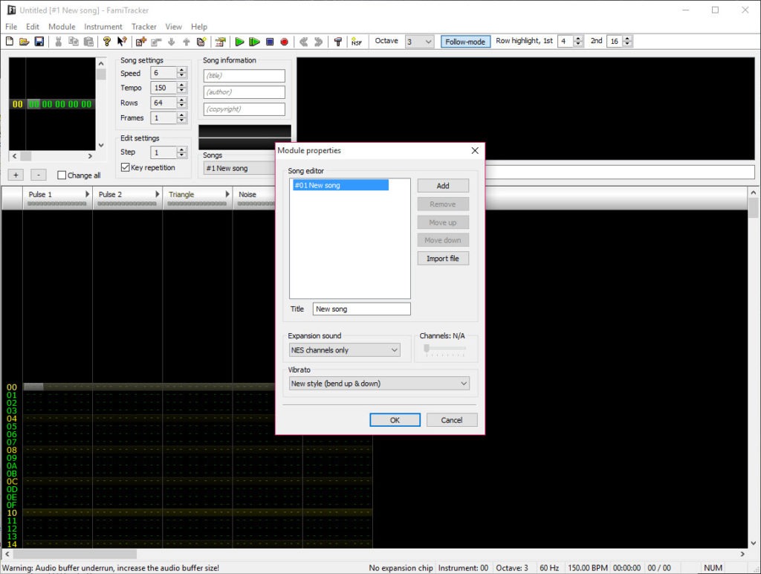Open the Help menu
The height and width of the screenshot is (574, 761).
pyautogui.click(x=199, y=27)
